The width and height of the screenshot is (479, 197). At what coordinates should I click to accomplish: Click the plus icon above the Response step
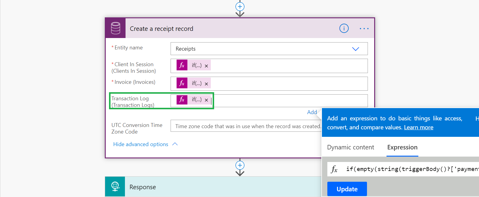click(x=240, y=165)
